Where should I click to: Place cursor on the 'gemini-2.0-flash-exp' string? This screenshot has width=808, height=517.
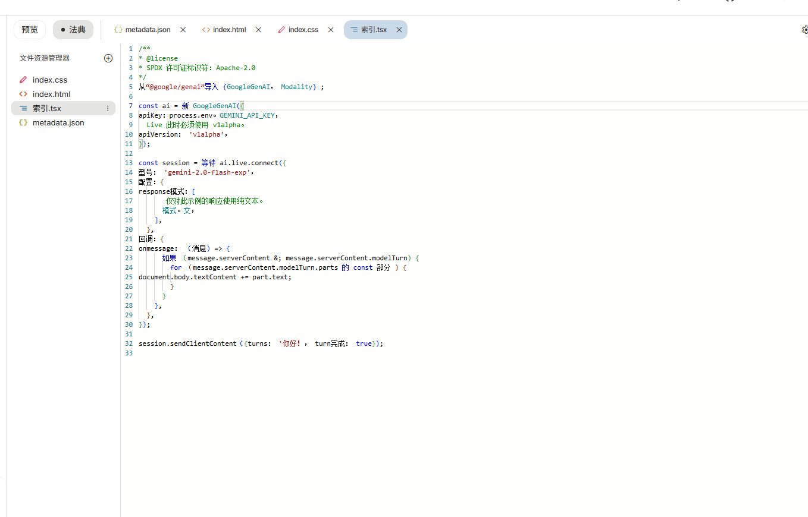pyautogui.click(x=208, y=172)
